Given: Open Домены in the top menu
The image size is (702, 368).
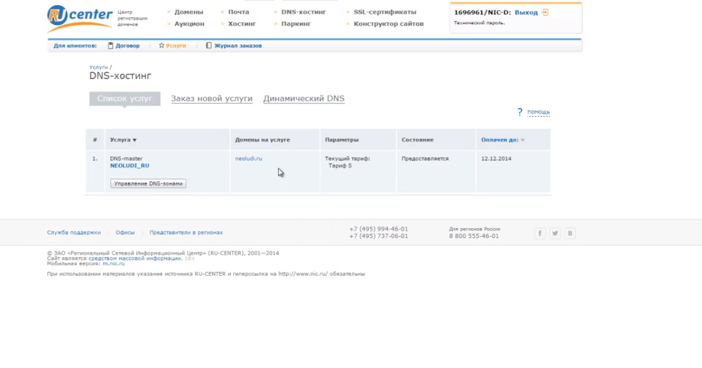Looking at the screenshot, I should tap(189, 12).
